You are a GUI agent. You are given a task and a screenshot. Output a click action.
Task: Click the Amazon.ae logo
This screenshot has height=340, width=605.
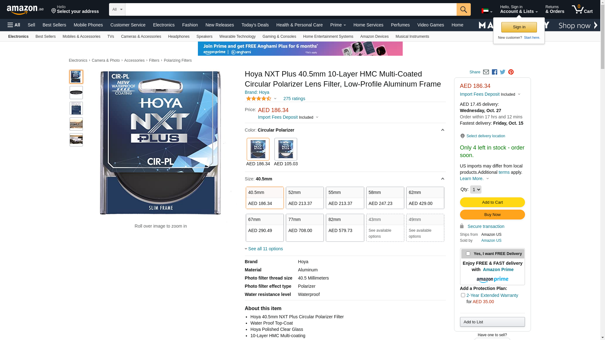tap(25, 10)
